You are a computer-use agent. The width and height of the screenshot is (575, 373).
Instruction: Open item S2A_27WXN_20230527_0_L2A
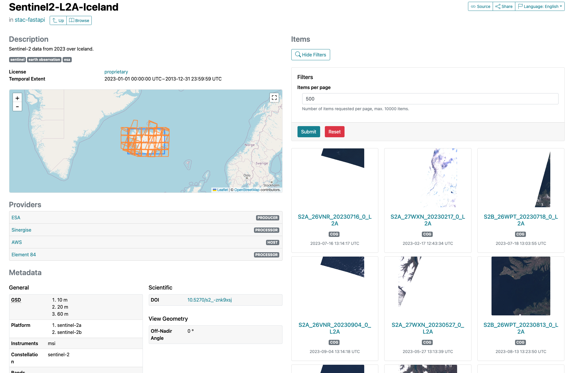(428, 328)
